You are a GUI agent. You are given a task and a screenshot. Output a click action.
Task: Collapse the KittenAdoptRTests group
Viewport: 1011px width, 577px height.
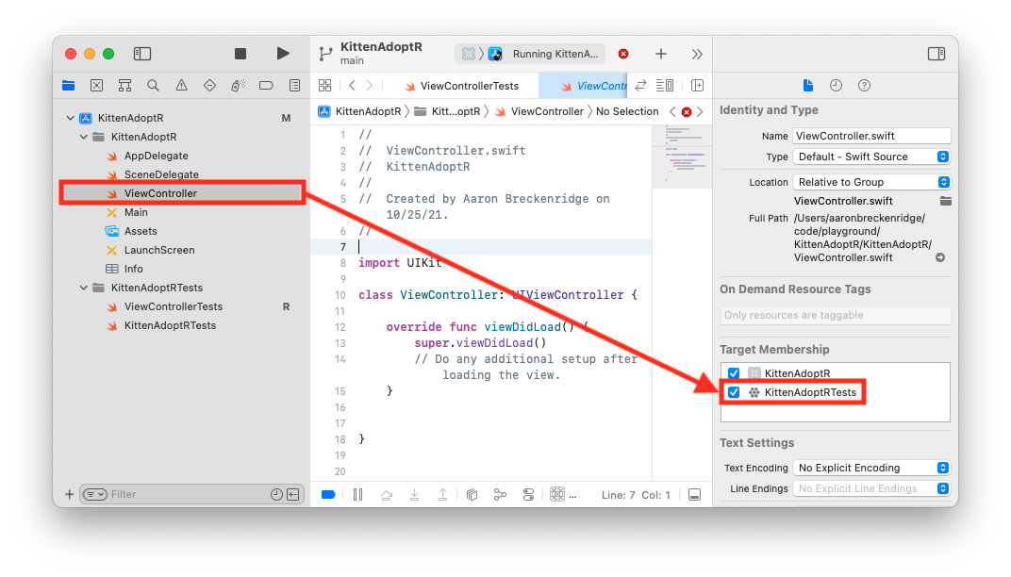pyautogui.click(x=84, y=288)
